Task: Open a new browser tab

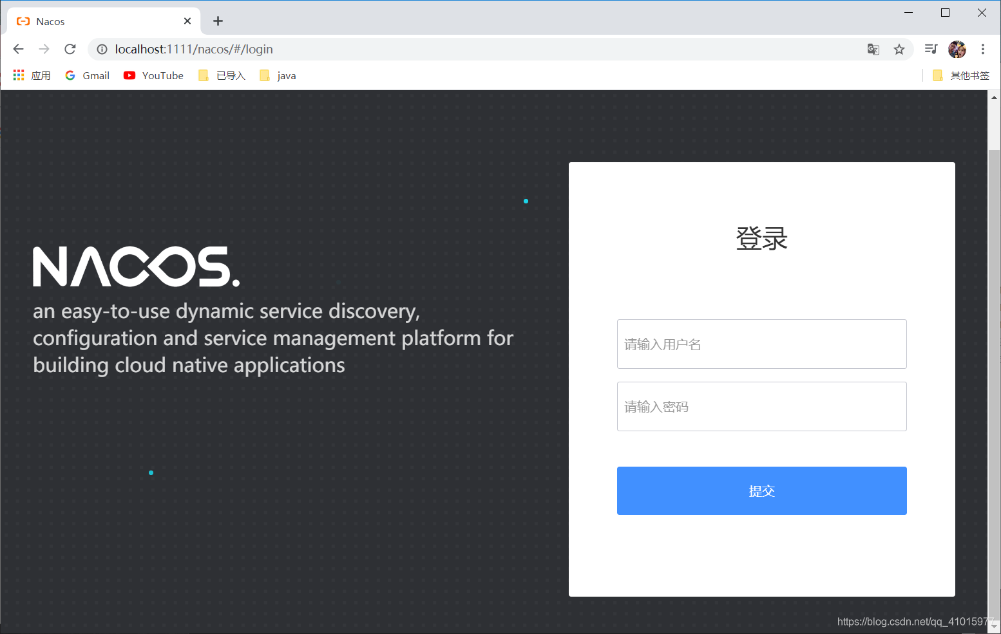Action: tap(218, 21)
